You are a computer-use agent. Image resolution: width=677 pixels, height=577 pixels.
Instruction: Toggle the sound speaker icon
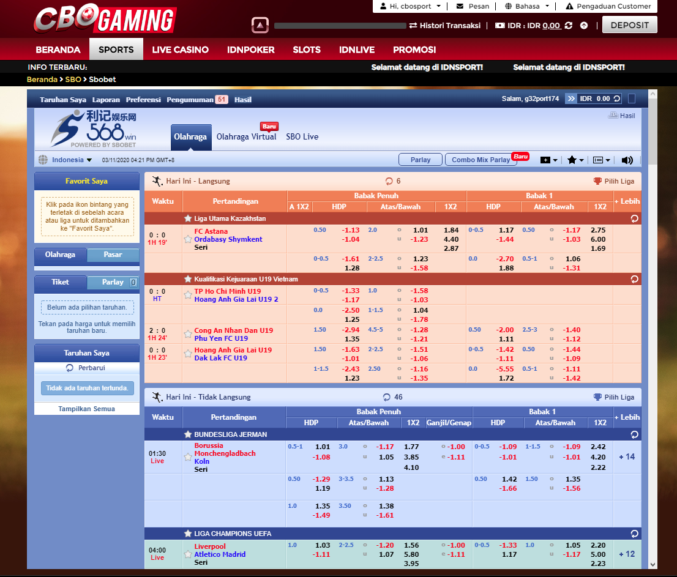[627, 160]
